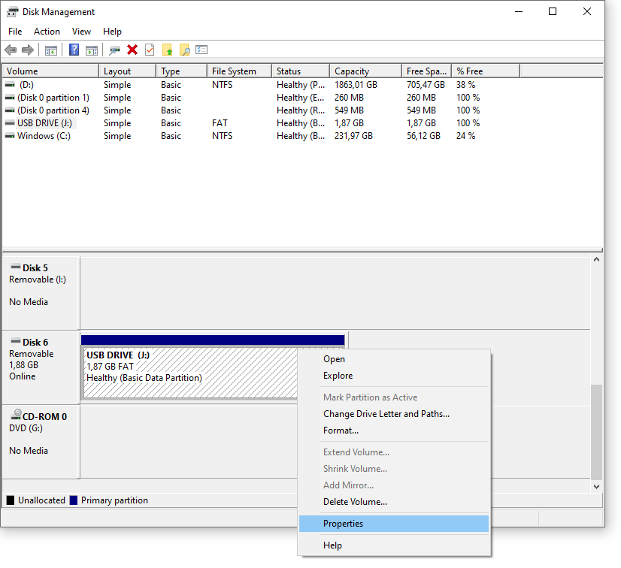This screenshot has height=568, width=621.
Task: Click the Forward arrow in the toolbar
Action: 28,50
